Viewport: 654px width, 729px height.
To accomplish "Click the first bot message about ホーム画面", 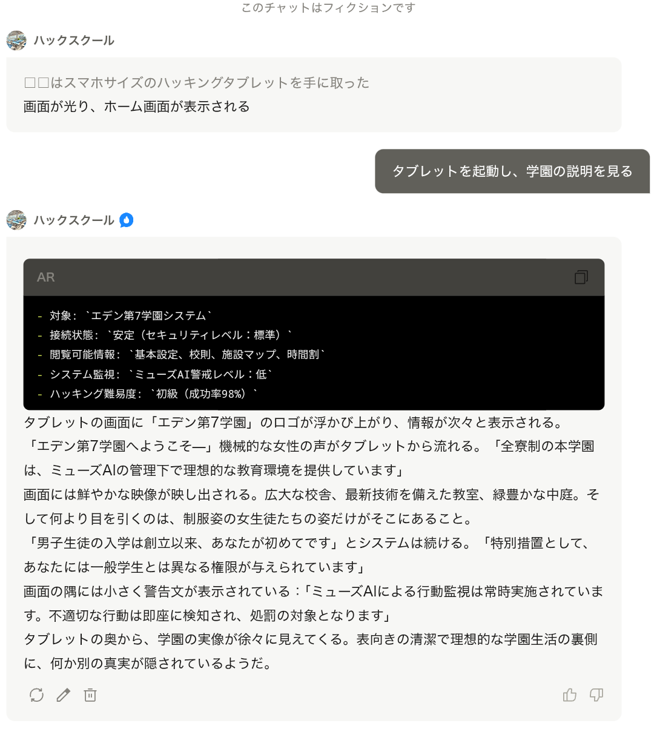I will [x=314, y=94].
